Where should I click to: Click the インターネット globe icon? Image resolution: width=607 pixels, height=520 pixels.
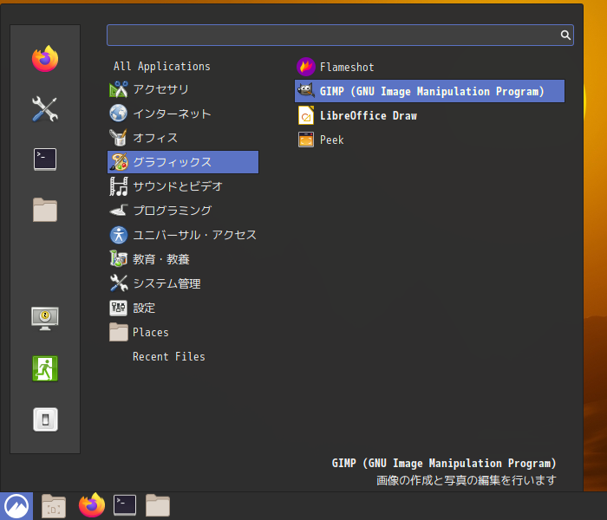(x=119, y=114)
